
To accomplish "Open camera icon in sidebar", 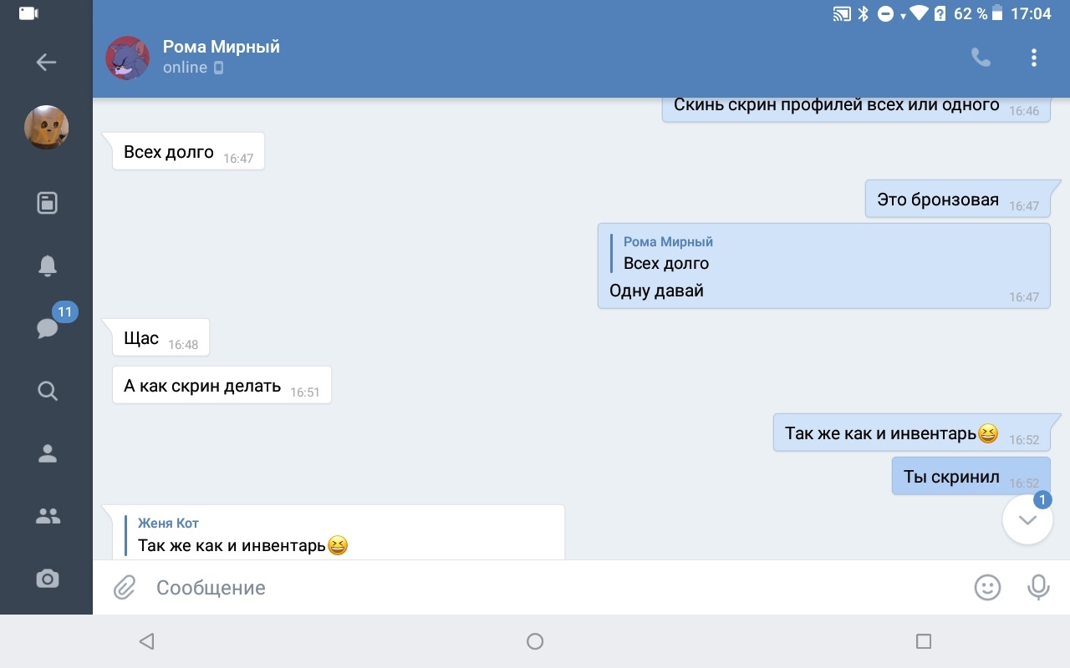I will [47, 579].
